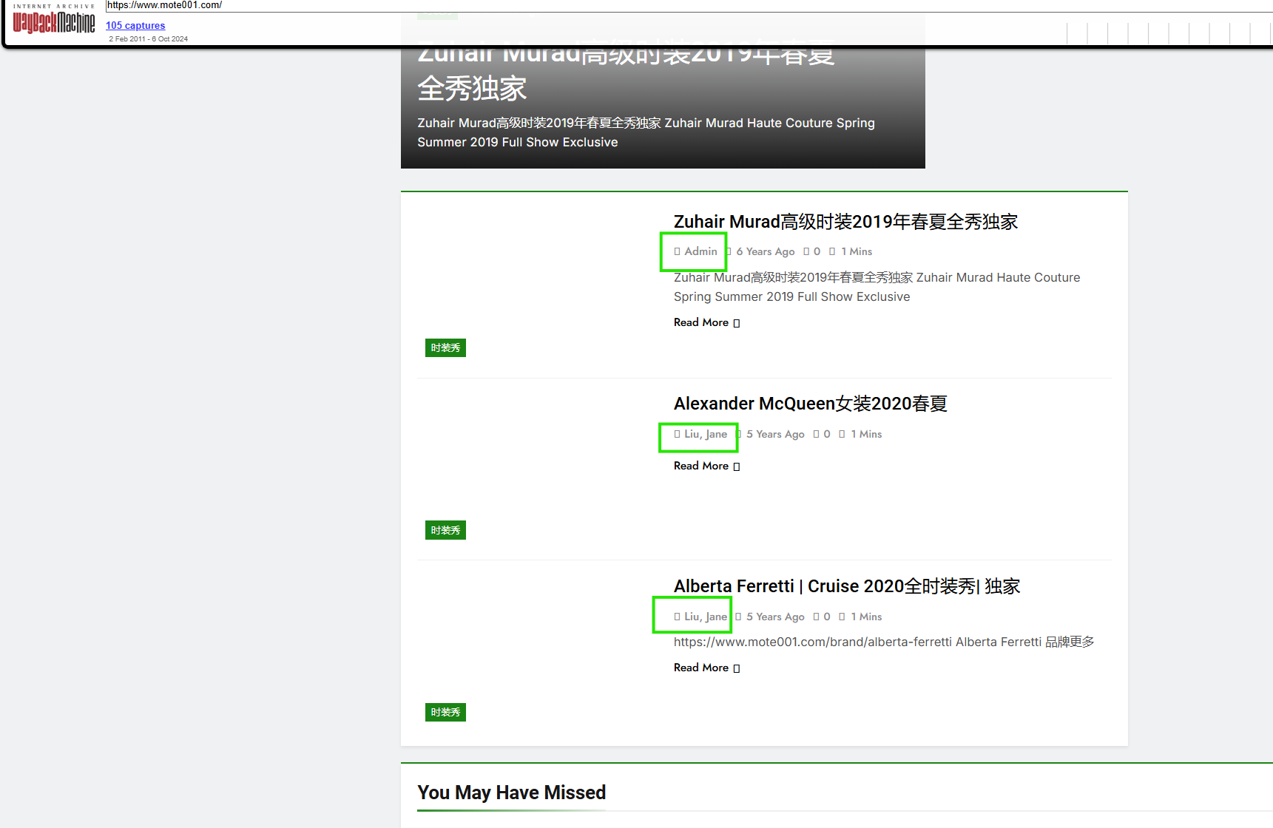The image size is (1273, 828).
Task: Click Read More under the Alexander McQueen post
Action: [x=706, y=466]
